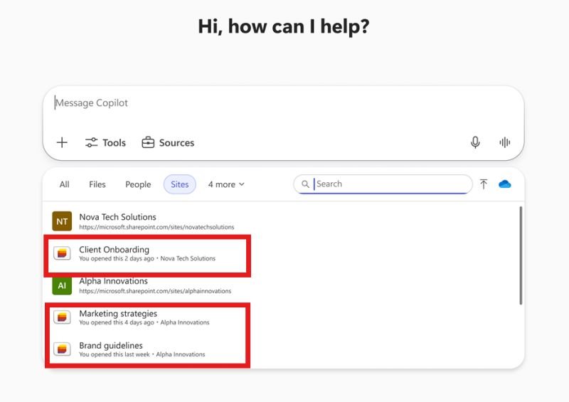Start voice chat with waveform icon

[505, 142]
